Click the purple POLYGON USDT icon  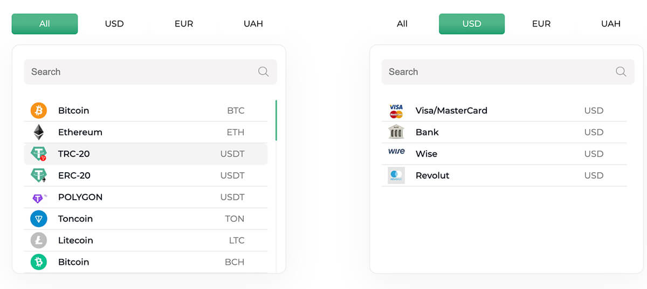pos(39,198)
